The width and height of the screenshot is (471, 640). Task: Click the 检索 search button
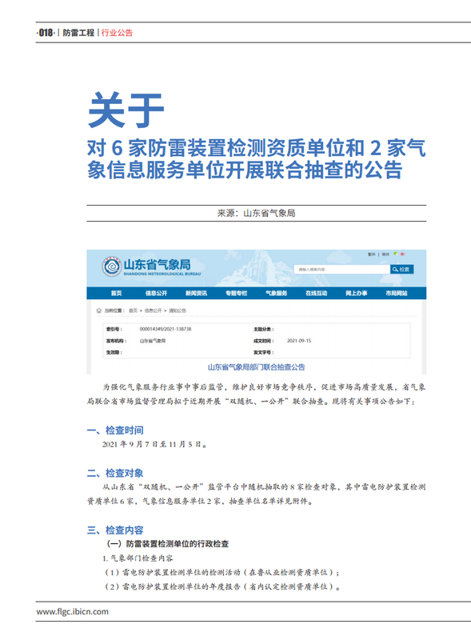point(402,270)
